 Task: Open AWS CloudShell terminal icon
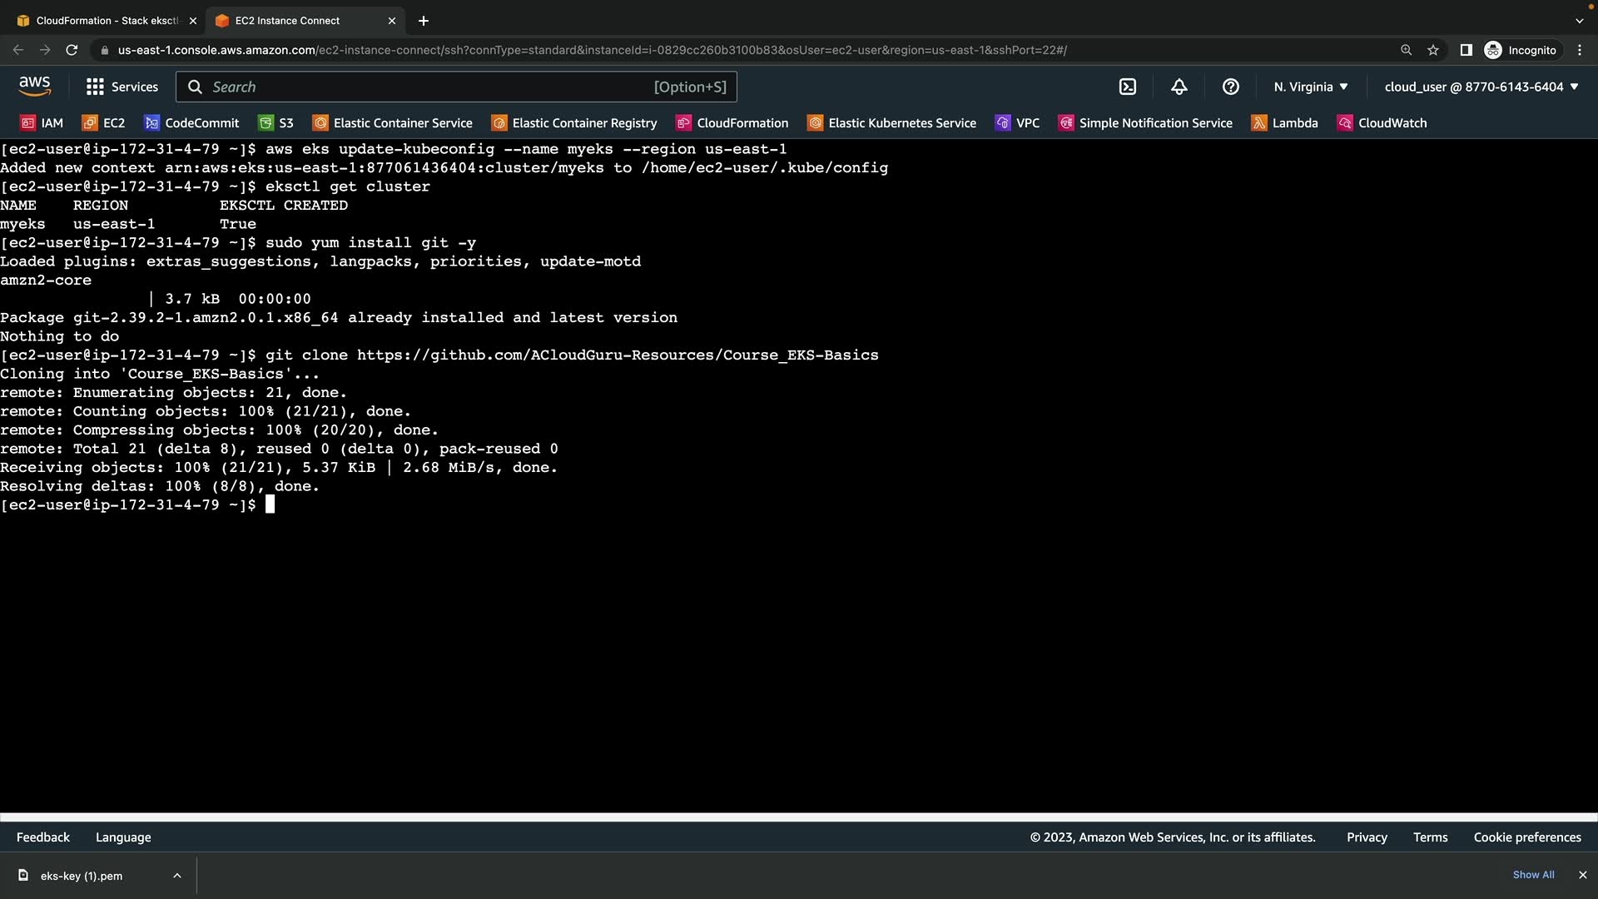point(1128,87)
